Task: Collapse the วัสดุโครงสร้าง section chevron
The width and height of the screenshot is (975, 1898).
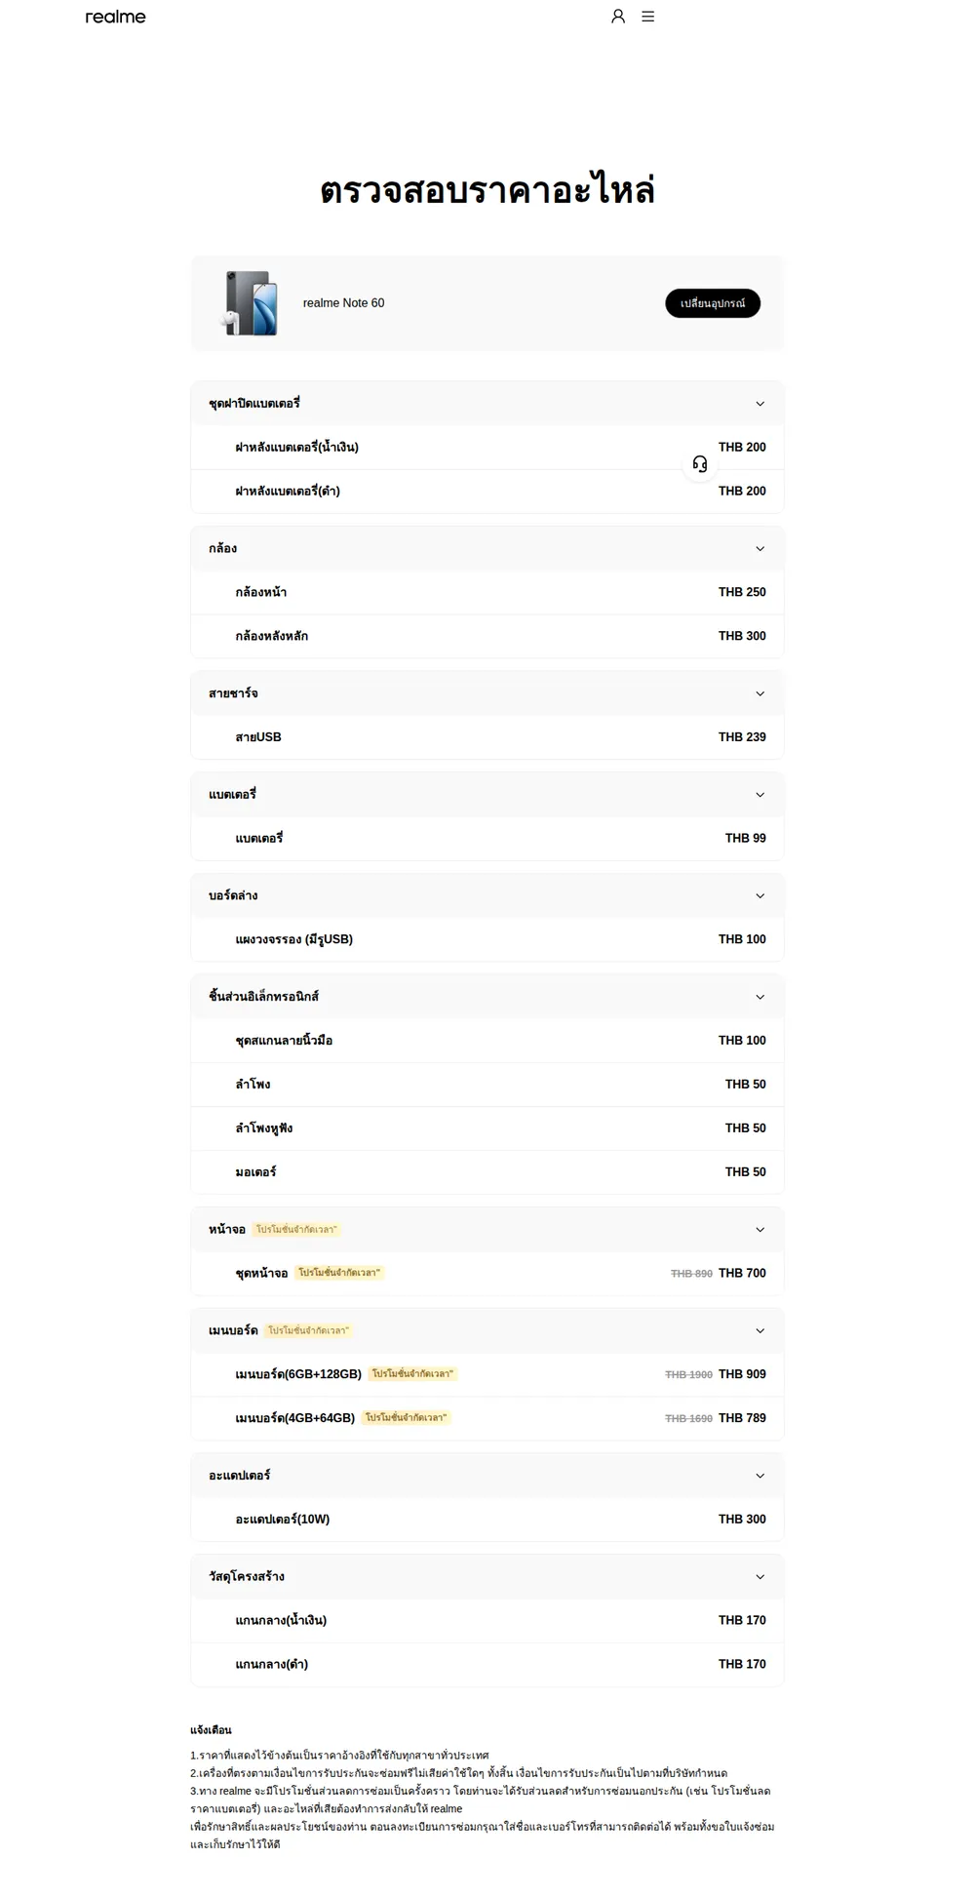Action: [760, 1577]
